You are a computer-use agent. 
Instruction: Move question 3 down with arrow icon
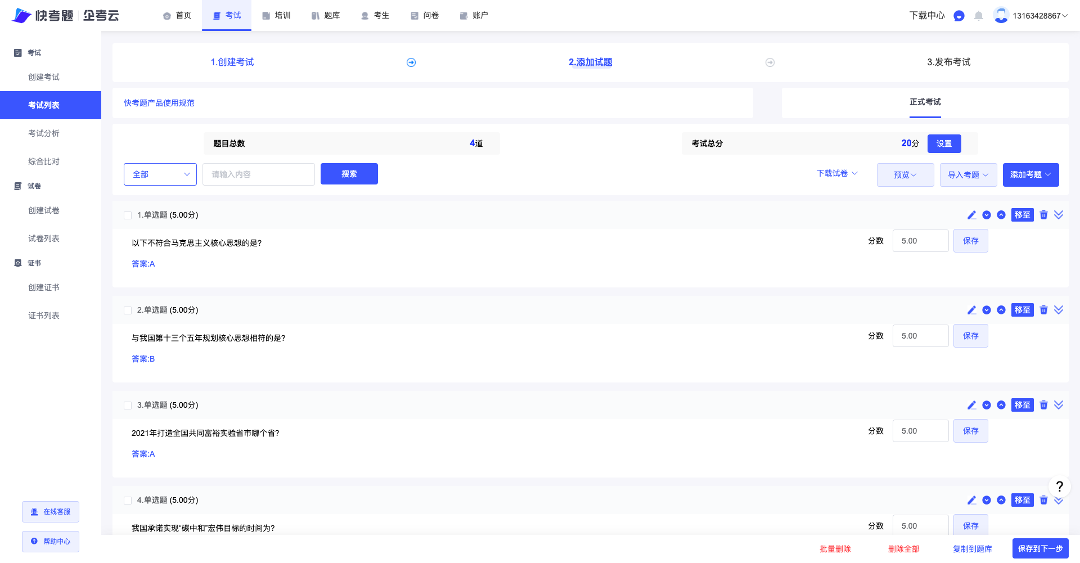coord(987,405)
